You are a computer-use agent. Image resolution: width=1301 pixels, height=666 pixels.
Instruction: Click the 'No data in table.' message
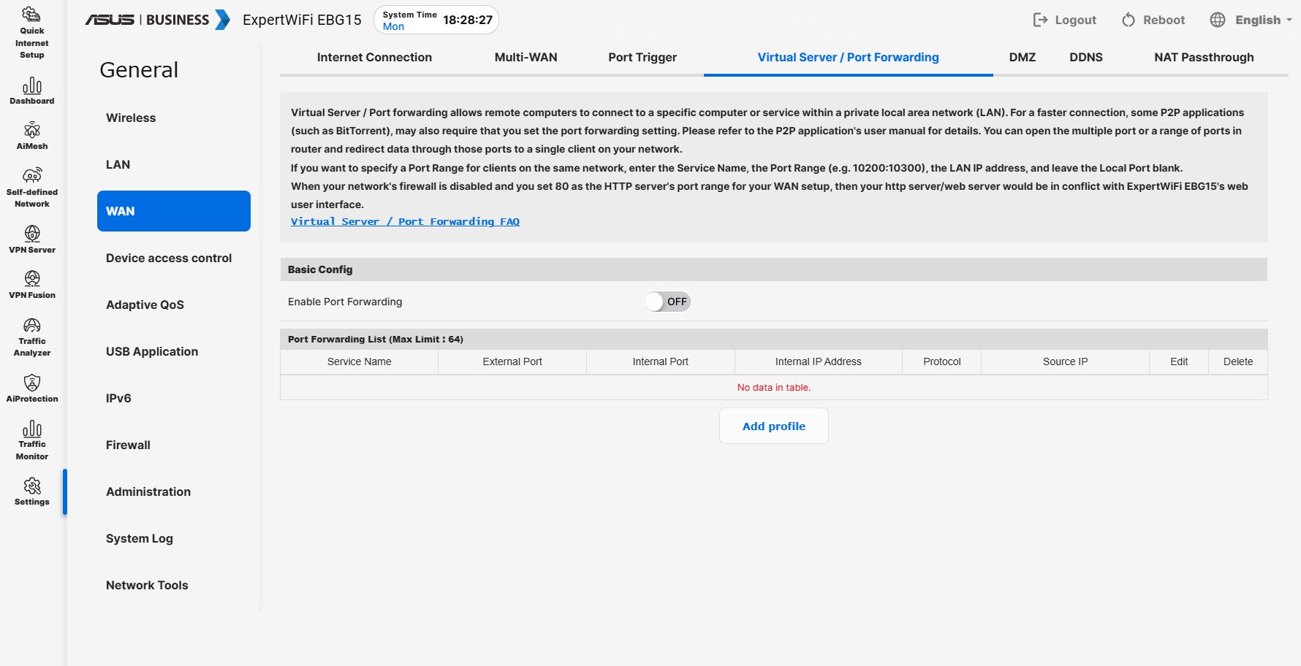point(774,387)
